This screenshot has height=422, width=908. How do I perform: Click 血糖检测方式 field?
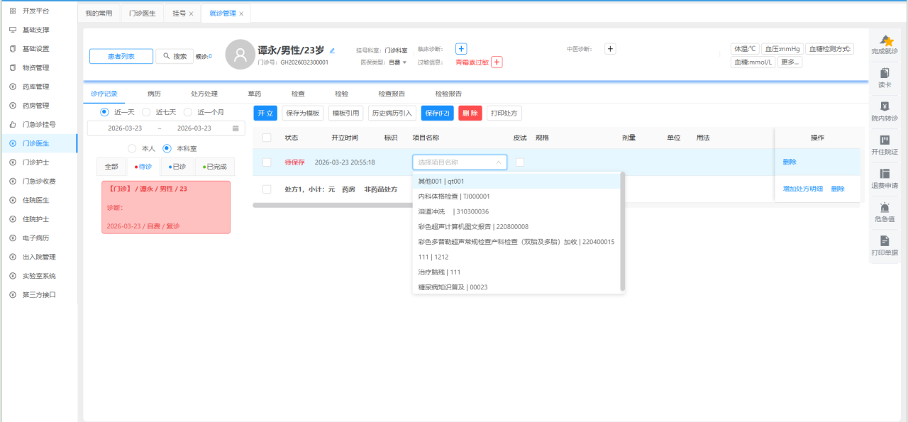click(830, 49)
